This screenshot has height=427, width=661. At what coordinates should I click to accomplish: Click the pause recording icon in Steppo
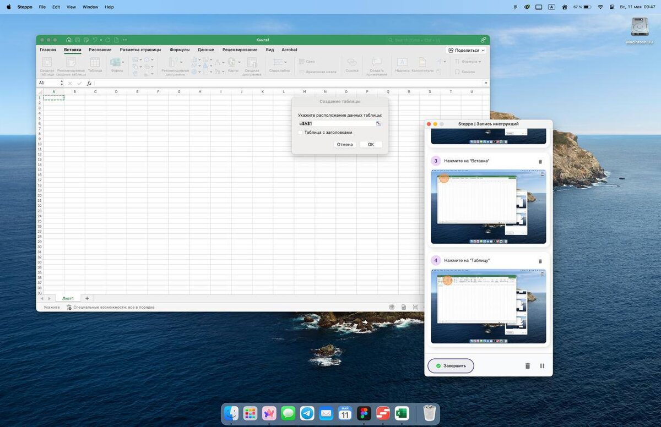(542, 366)
